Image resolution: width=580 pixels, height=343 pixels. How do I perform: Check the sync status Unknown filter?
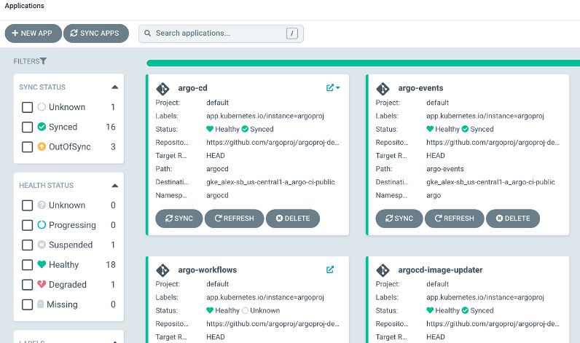point(28,107)
